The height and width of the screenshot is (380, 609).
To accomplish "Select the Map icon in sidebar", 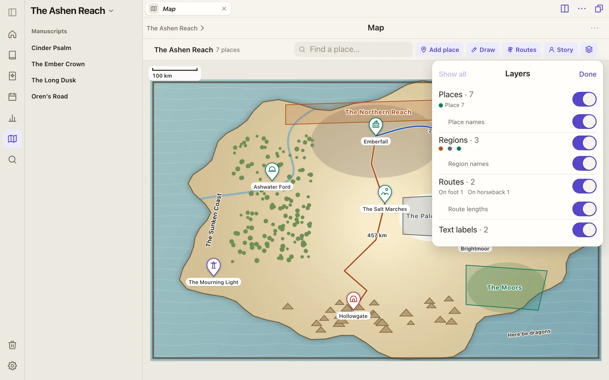I will click(x=12, y=139).
